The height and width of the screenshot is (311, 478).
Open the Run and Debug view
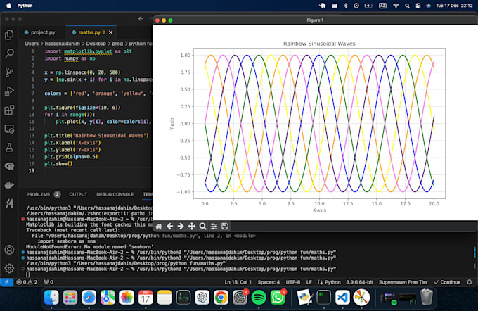point(9,91)
